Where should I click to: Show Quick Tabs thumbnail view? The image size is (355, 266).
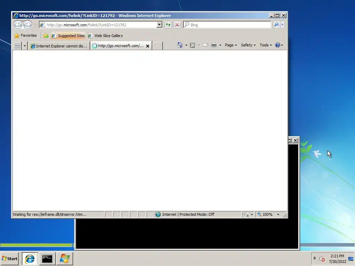point(17,46)
